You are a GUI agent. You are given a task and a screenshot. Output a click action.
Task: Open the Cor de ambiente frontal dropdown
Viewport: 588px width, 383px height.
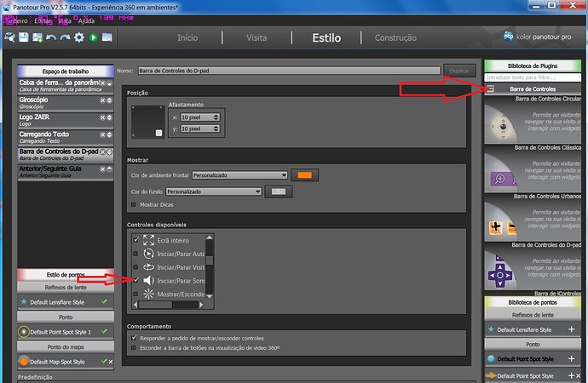point(240,174)
